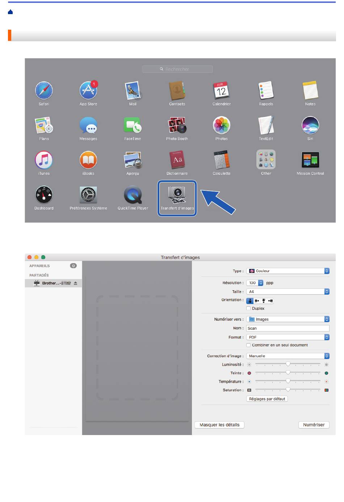Select the upside-down orientation button
The width and height of the screenshot is (344, 502).
(264, 300)
